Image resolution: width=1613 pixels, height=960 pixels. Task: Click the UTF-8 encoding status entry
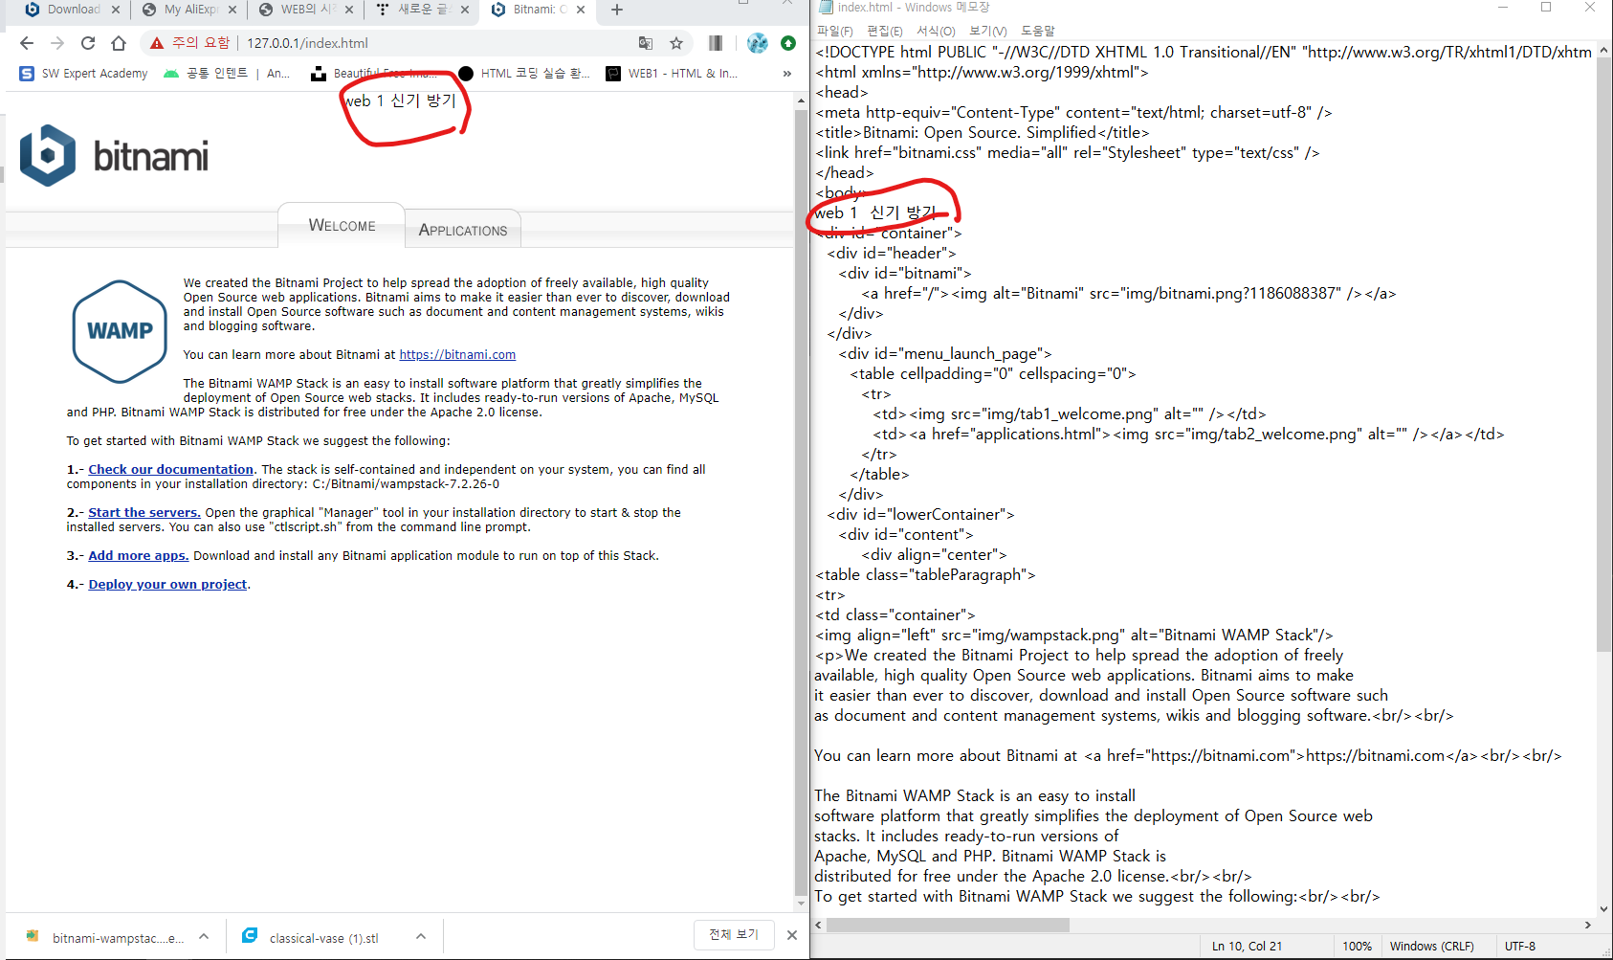(1519, 946)
